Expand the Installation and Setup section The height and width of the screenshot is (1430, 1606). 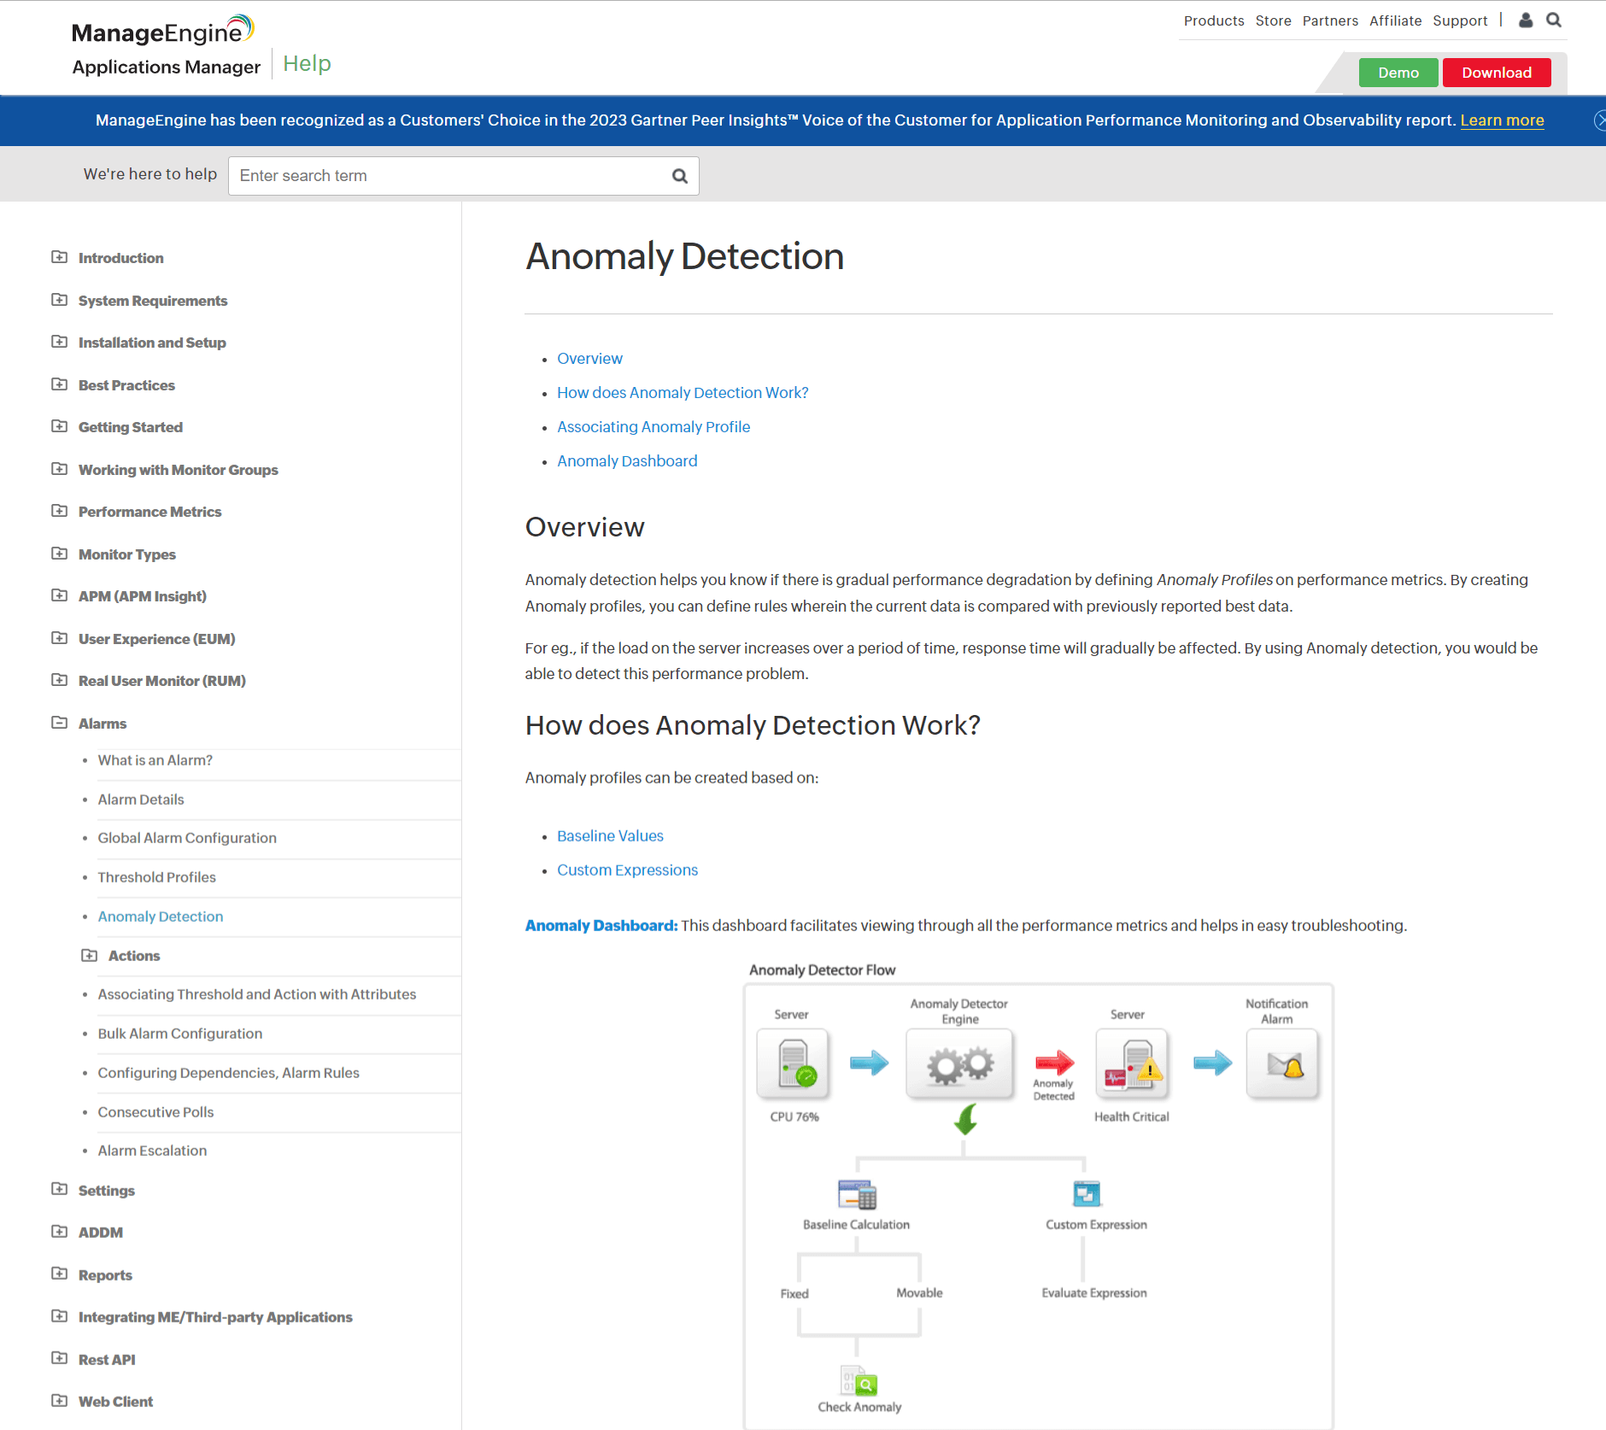59,342
